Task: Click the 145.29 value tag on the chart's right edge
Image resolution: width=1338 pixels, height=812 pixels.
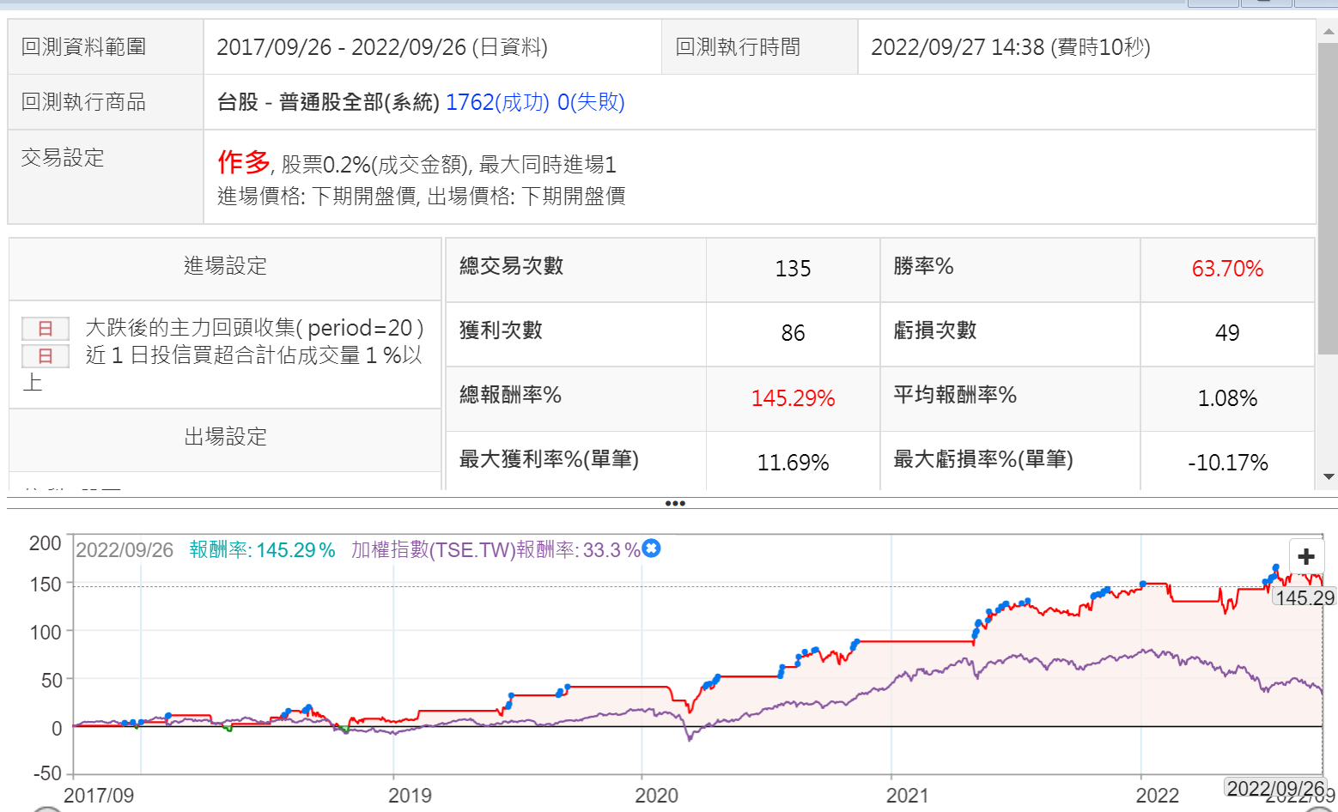Action: (x=1305, y=597)
